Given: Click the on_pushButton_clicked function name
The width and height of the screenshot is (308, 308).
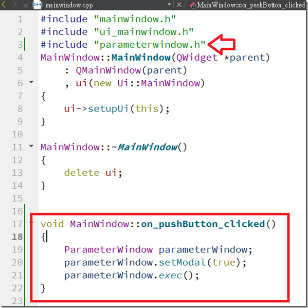Looking at the screenshot, I should 203,224.
